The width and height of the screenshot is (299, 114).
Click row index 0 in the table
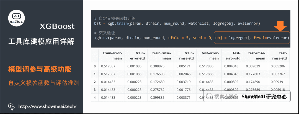pos(95,67)
